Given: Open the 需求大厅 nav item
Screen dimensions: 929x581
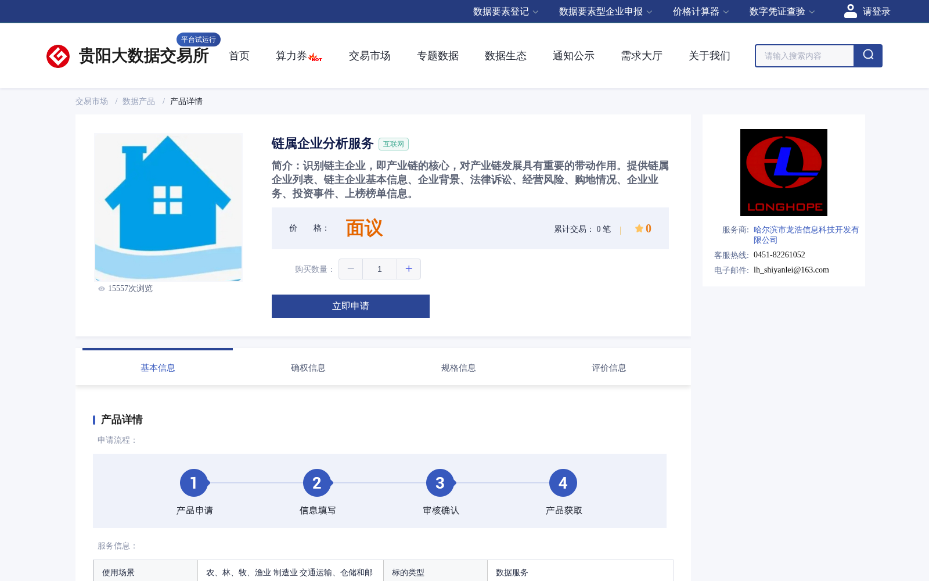Looking at the screenshot, I should click(x=642, y=56).
